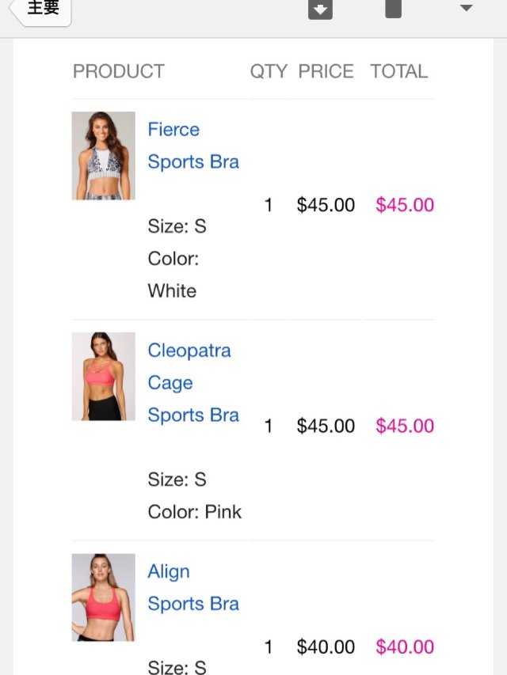Tap the Cleopatra Cage Sports Bra image

103,377
